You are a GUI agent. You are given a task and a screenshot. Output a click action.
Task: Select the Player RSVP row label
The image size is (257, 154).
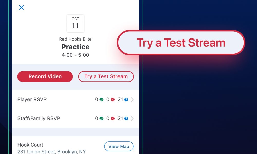[32, 99]
